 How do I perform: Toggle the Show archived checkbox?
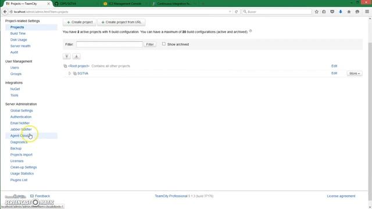[x=164, y=44]
